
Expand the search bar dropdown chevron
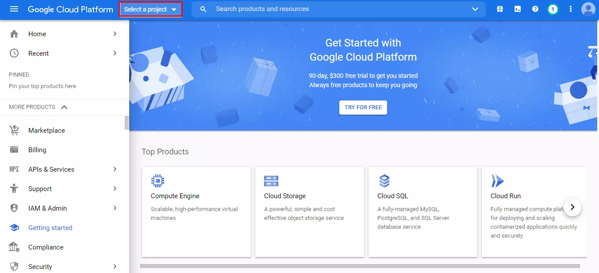[x=475, y=9]
